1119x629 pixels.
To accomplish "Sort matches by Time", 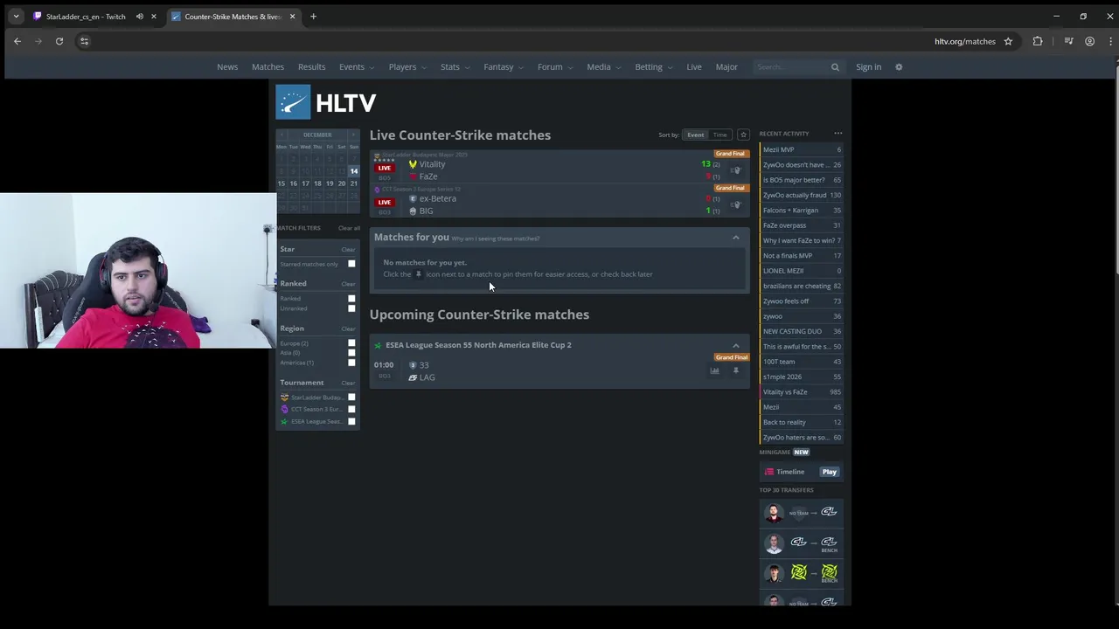I will point(719,135).
